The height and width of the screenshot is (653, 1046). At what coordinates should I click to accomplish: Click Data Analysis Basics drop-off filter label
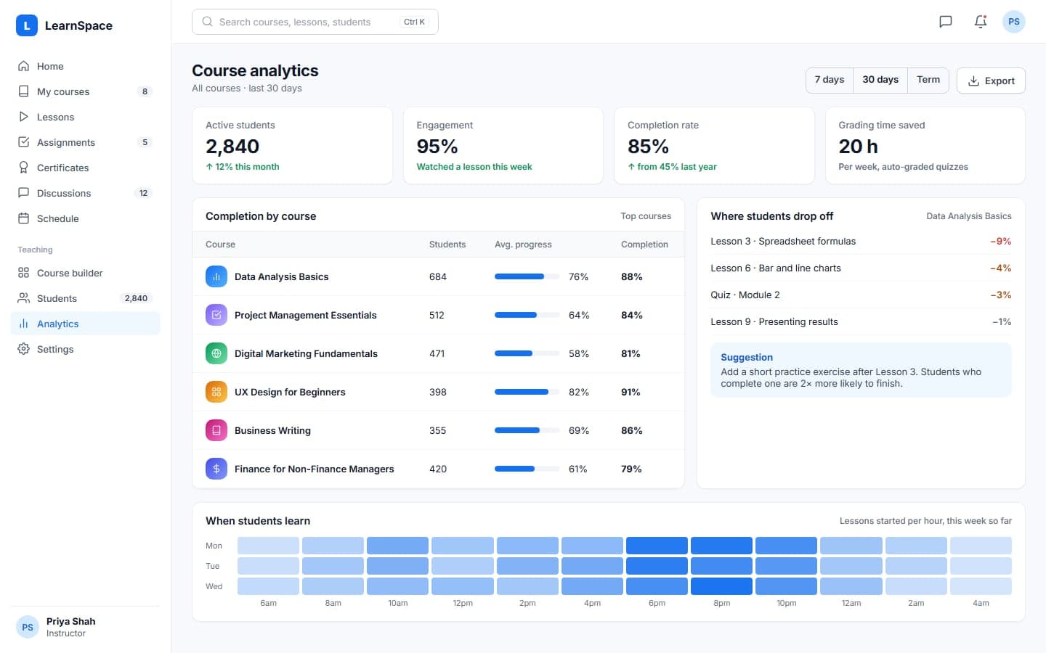[x=969, y=216]
